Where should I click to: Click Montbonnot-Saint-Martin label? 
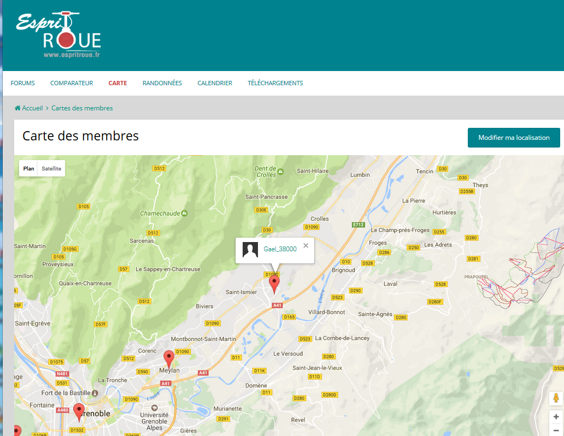point(203,339)
